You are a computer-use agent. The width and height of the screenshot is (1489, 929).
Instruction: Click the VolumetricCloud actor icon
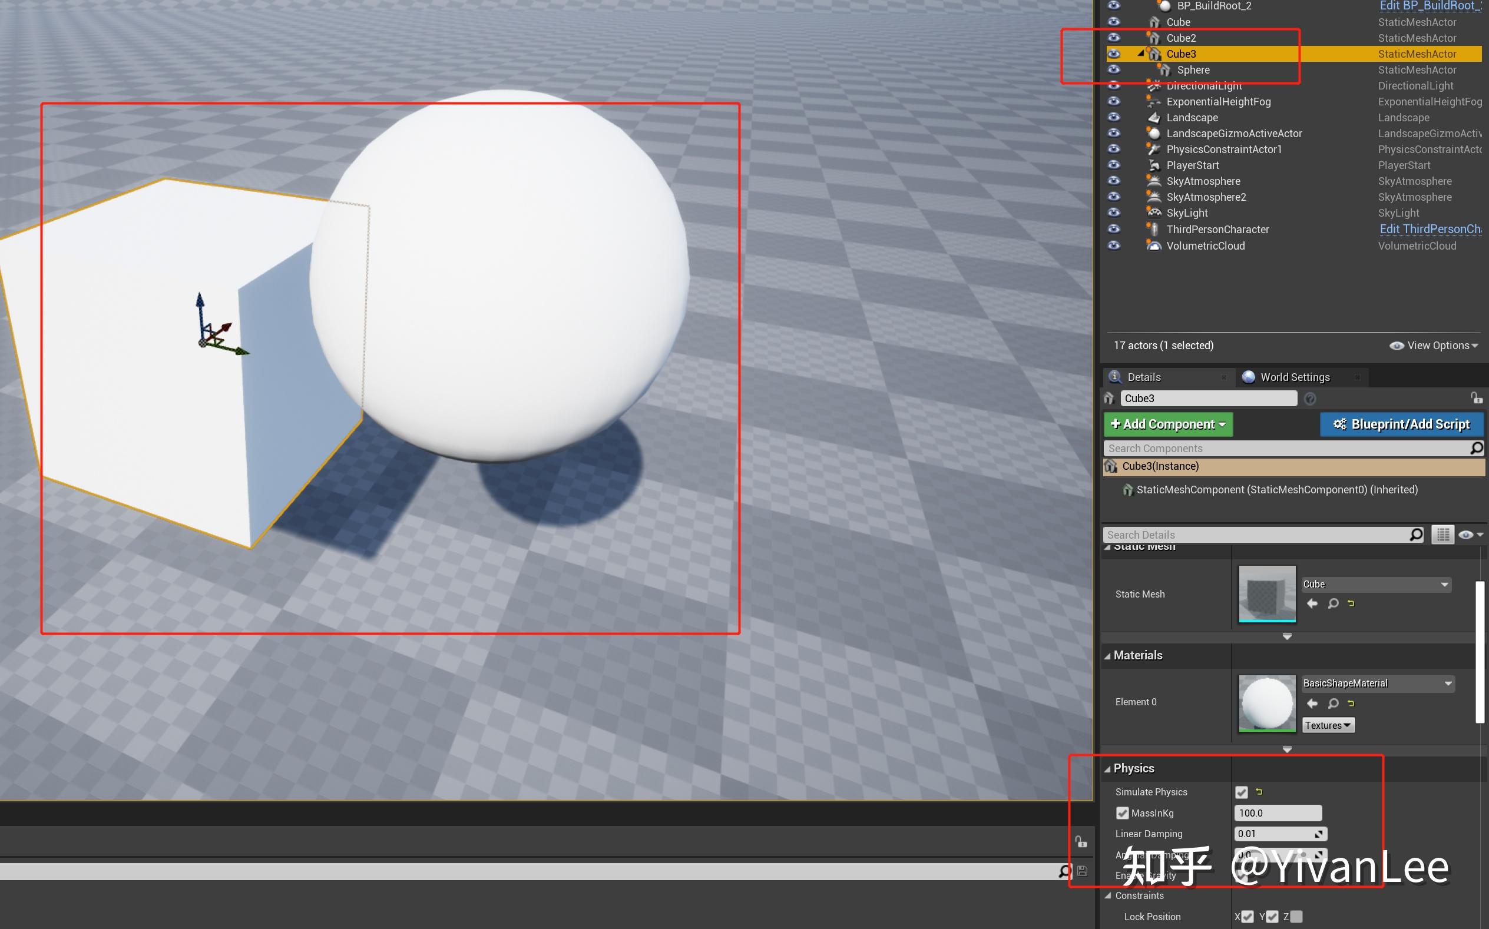coord(1154,245)
